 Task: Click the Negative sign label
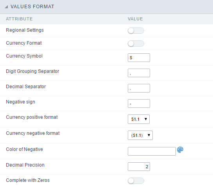[x=20, y=102]
